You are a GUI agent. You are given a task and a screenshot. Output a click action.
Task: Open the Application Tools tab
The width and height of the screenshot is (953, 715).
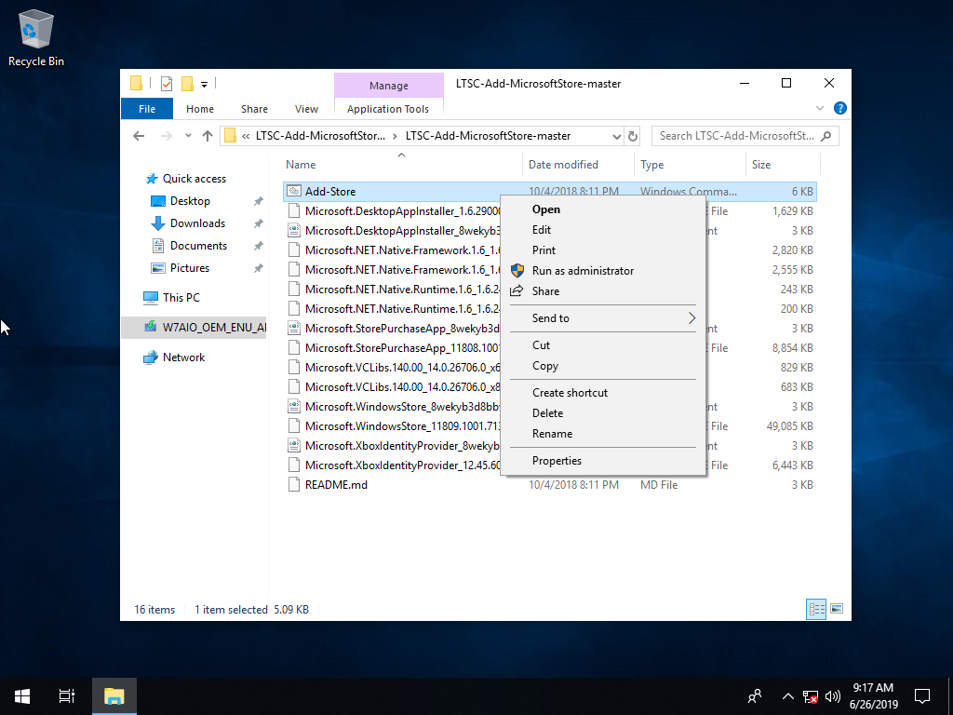coord(388,109)
